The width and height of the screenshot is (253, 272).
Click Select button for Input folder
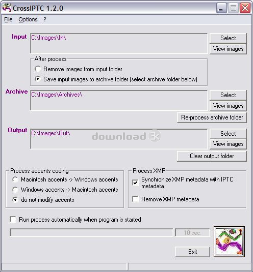click(x=228, y=38)
